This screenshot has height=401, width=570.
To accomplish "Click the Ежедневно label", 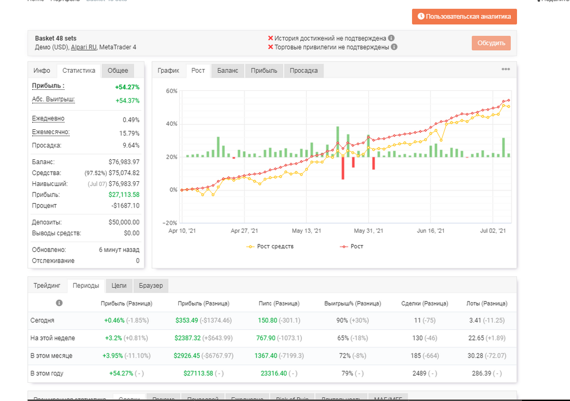I will (48, 118).
